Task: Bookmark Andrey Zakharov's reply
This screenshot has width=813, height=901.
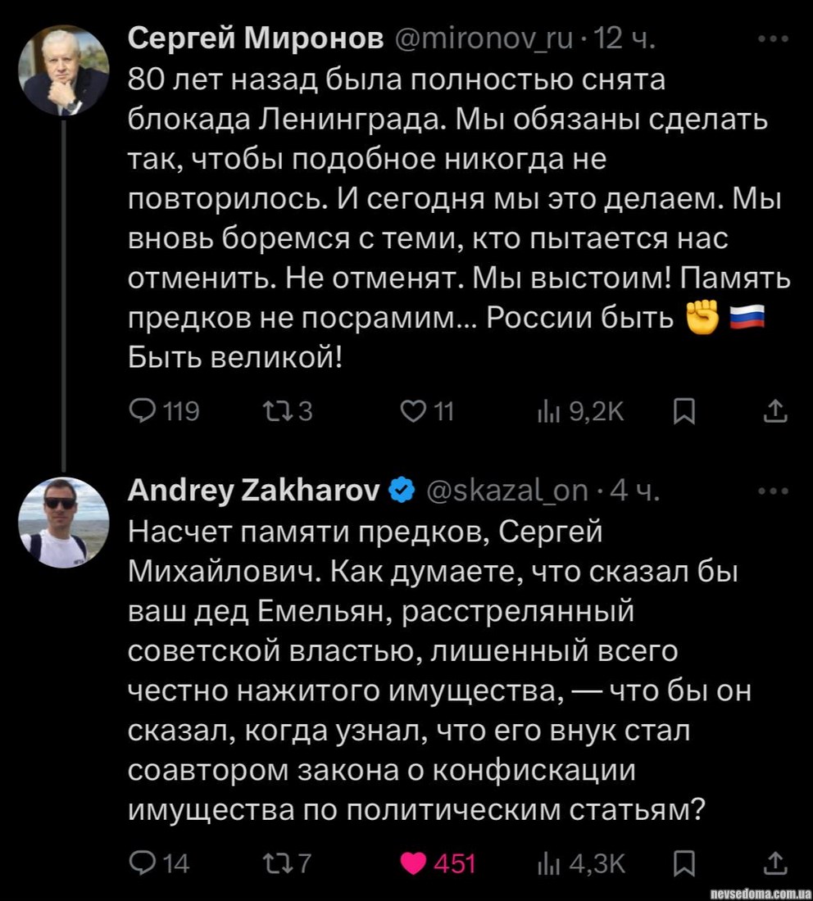Action: [x=682, y=862]
